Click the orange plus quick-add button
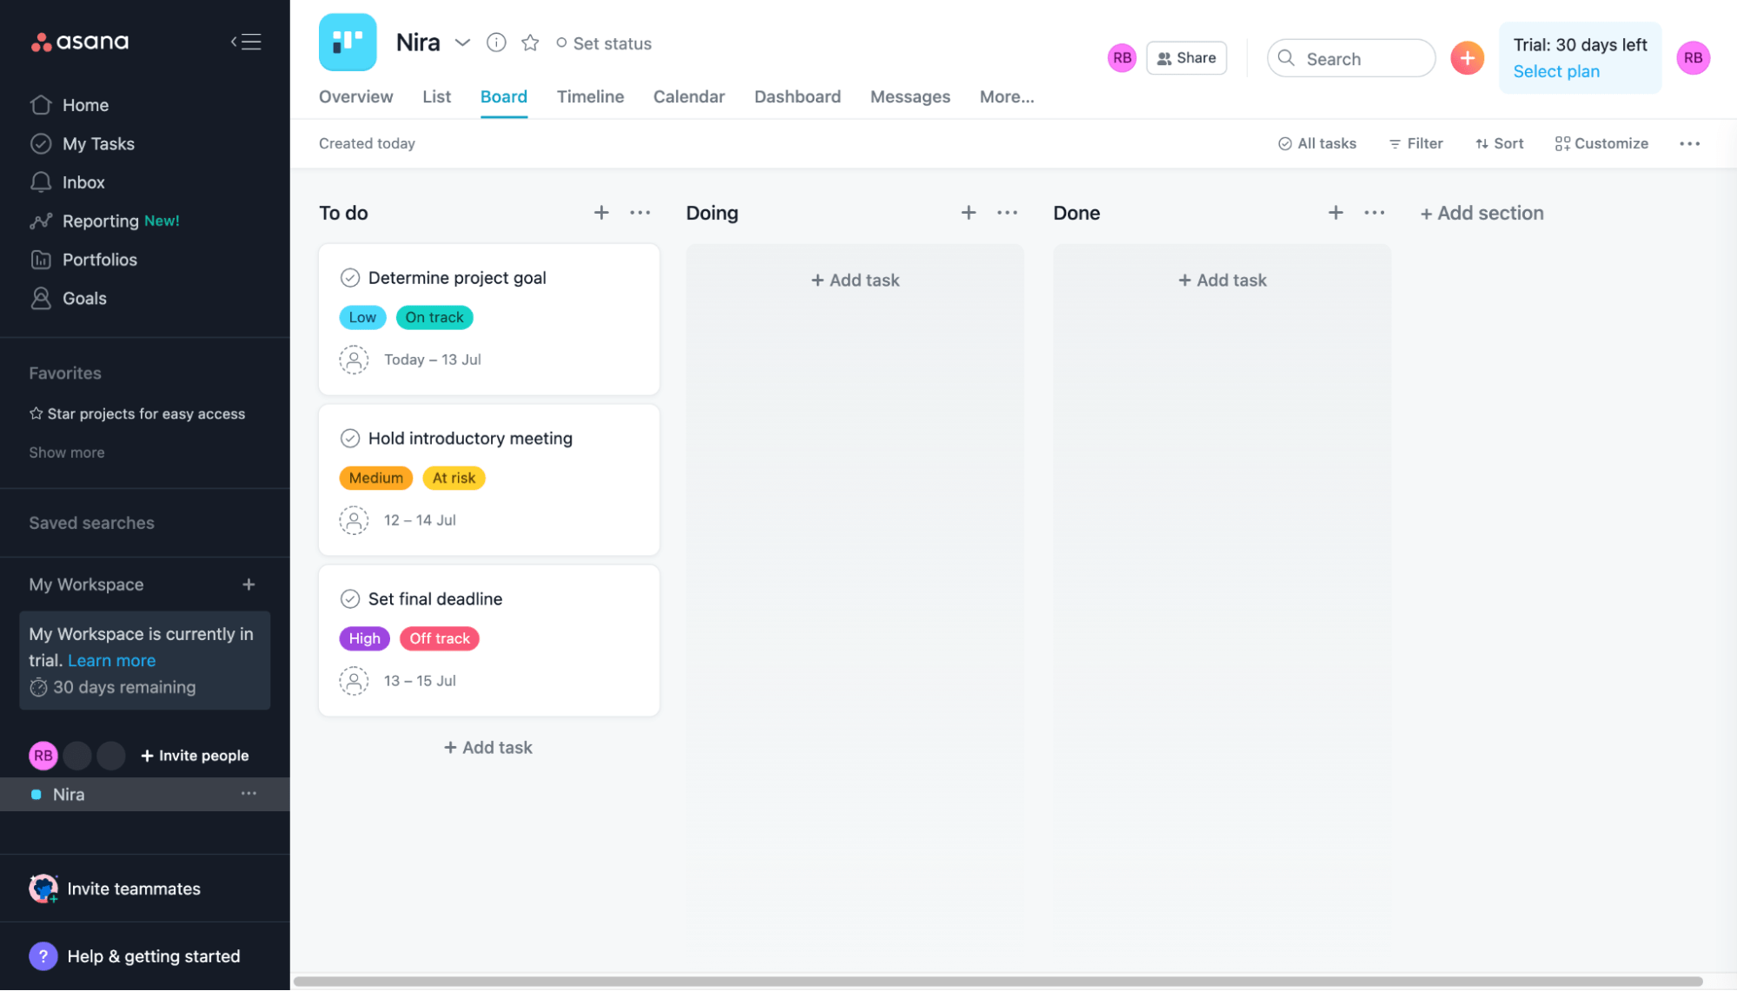The image size is (1737, 991). (1467, 58)
